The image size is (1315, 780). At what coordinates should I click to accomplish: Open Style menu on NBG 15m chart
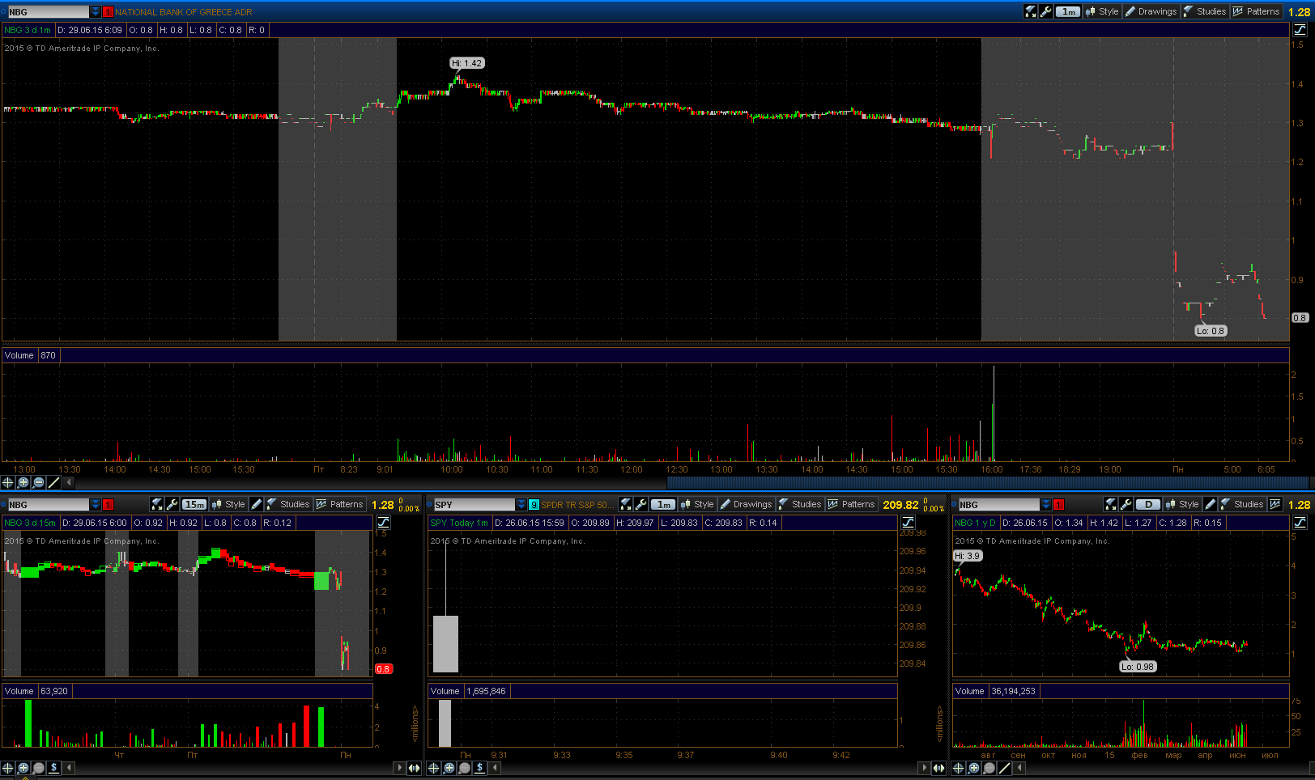[228, 504]
